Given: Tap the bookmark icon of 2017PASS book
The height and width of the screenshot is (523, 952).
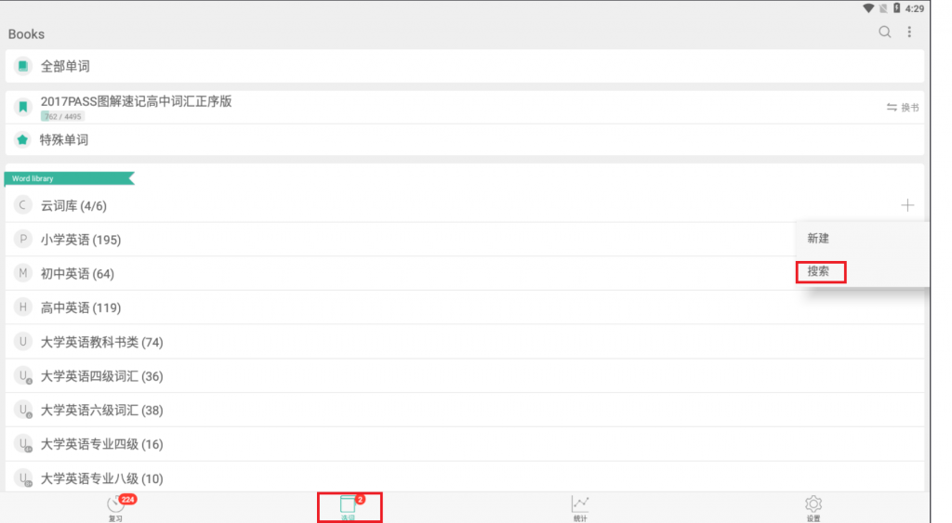Looking at the screenshot, I should tap(22, 108).
